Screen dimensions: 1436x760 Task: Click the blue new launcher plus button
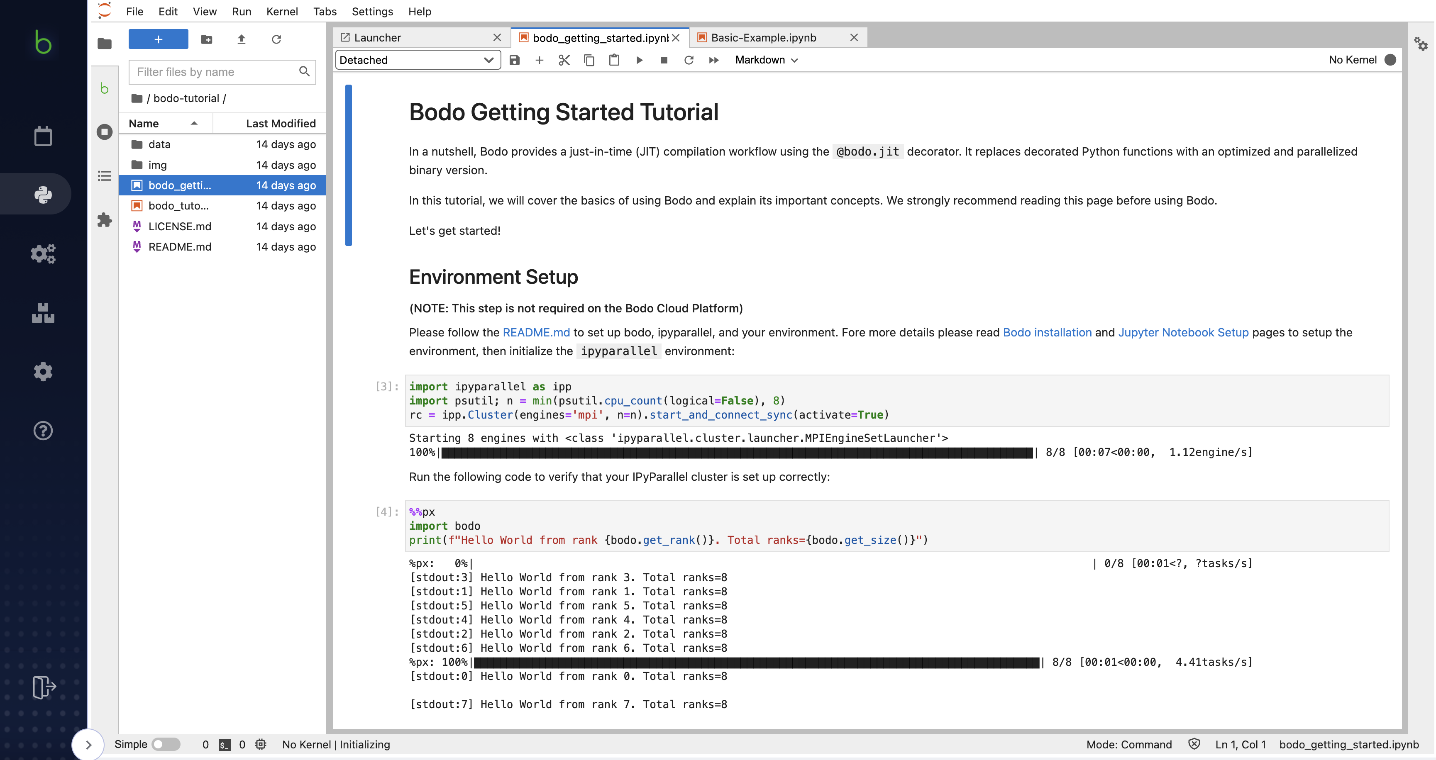(158, 39)
